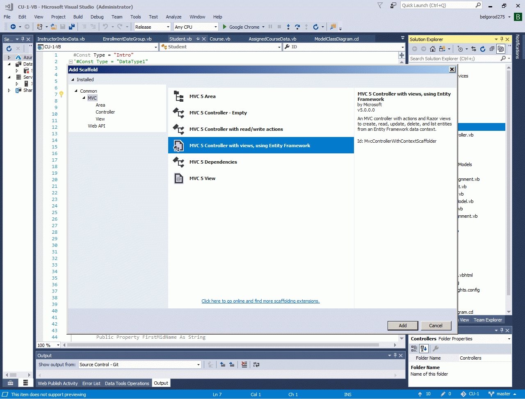Click link to find more scaffolding extensions
This screenshot has height=399, width=525.
[x=260, y=301]
